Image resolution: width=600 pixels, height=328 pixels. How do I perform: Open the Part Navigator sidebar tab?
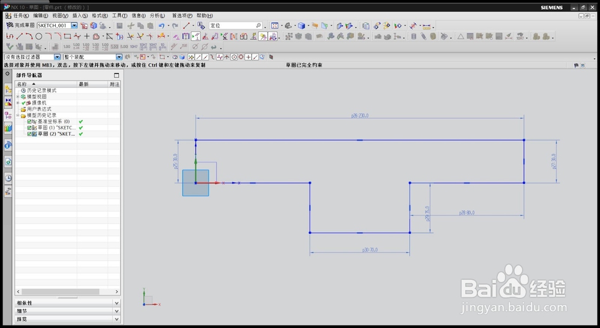click(8, 115)
